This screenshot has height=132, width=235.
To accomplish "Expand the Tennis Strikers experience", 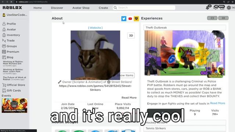I will [x=185, y=128].
